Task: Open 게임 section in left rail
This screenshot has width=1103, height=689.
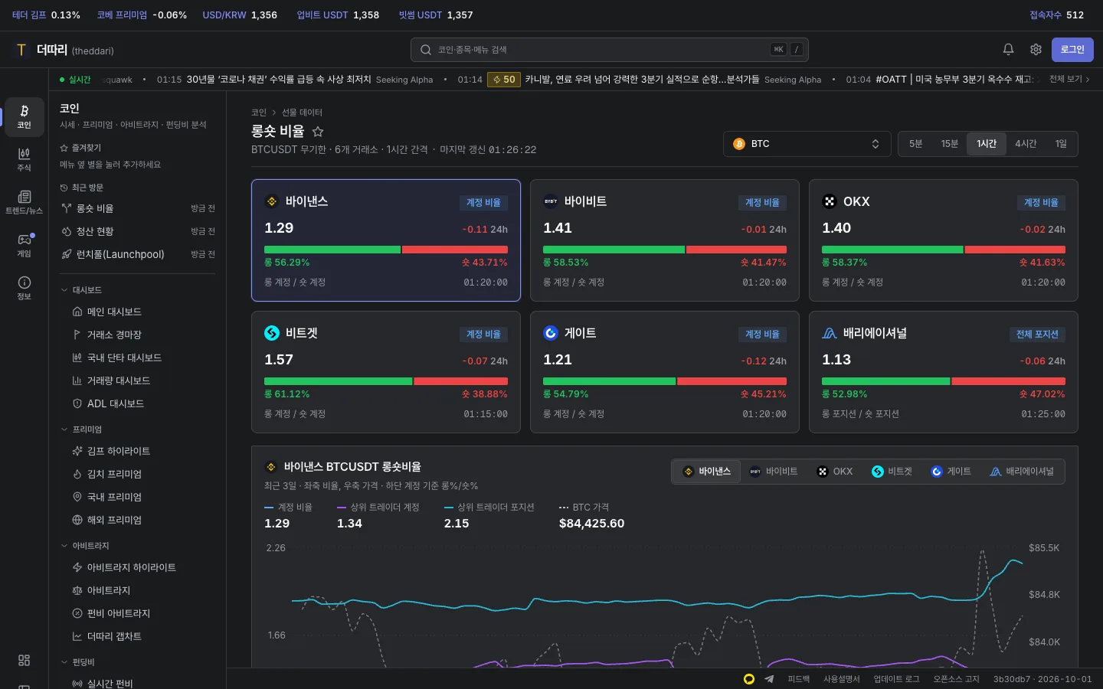Action: coord(25,246)
